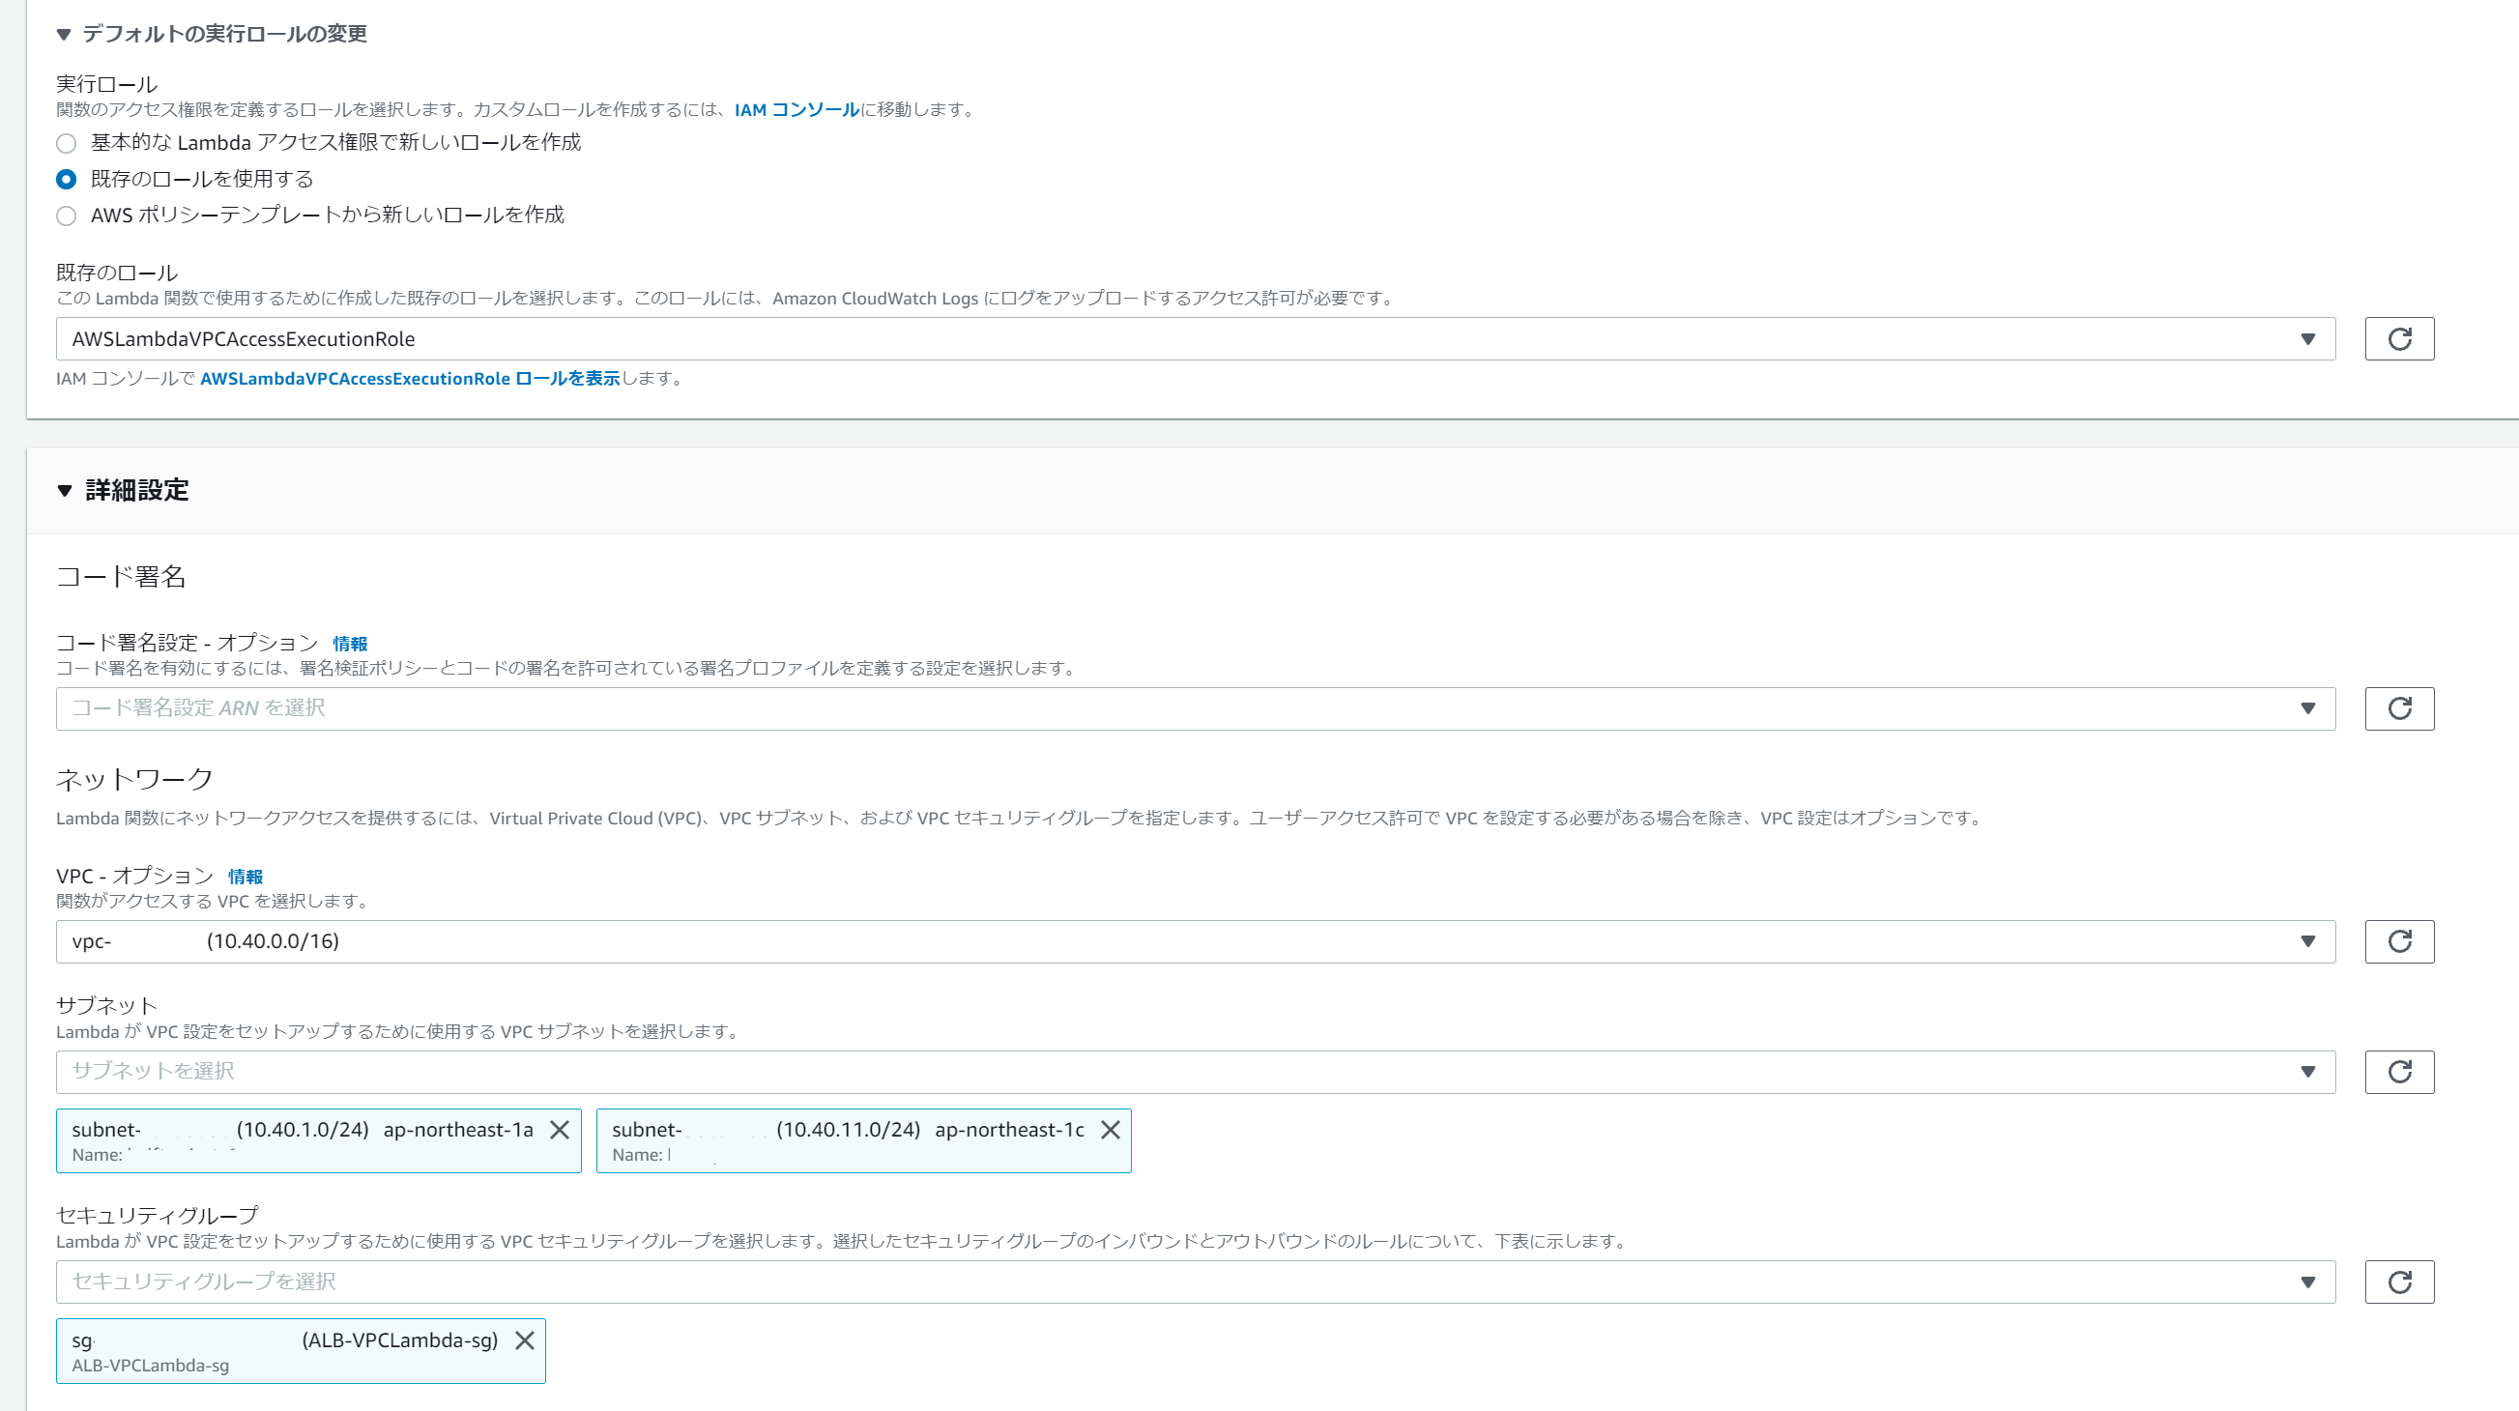Select 基本的な Lambda アクセス権限で新しいロールを作成
Image resolution: width=2519 pixels, height=1411 pixels.
click(66, 143)
